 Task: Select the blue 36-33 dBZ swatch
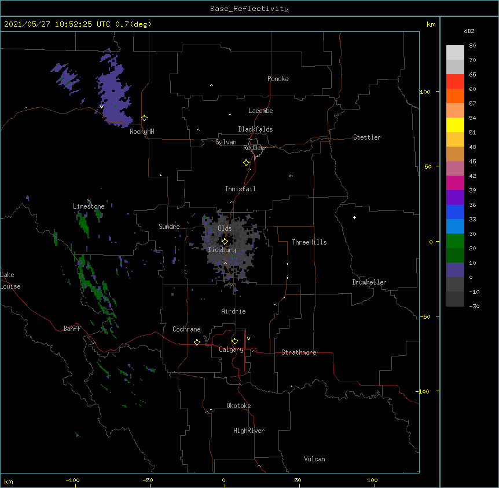point(455,212)
